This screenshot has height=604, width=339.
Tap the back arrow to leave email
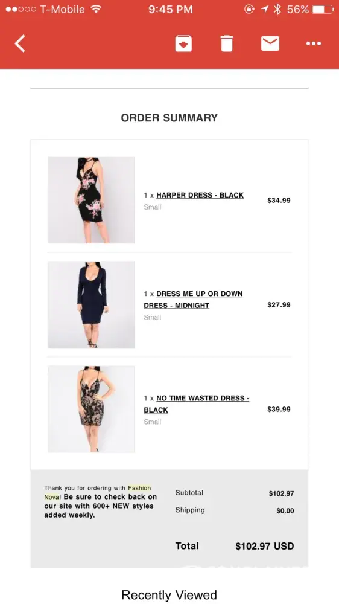20,43
